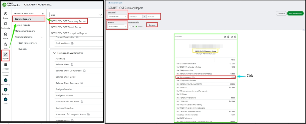Click the start date field 01/01/2025
Image resolution: width=306 pixels, height=124 pixels.
136,17
